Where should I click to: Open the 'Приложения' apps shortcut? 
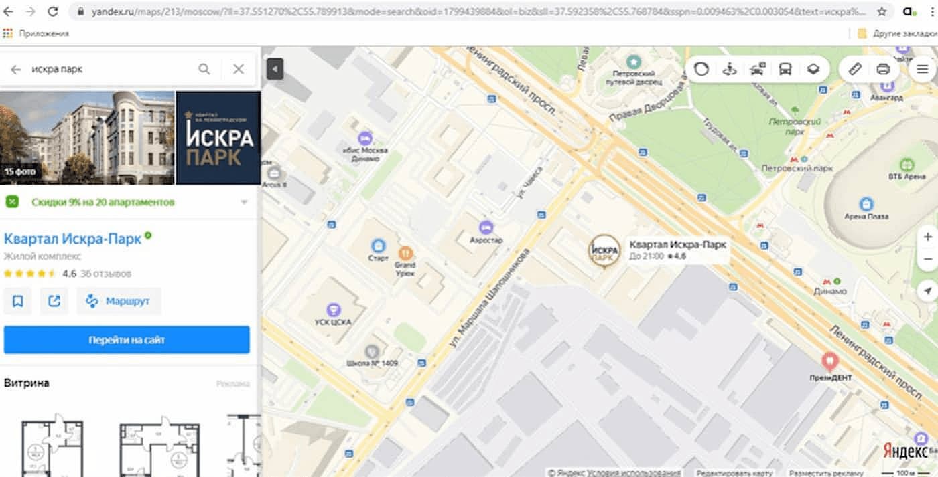click(x=36, y=33)
